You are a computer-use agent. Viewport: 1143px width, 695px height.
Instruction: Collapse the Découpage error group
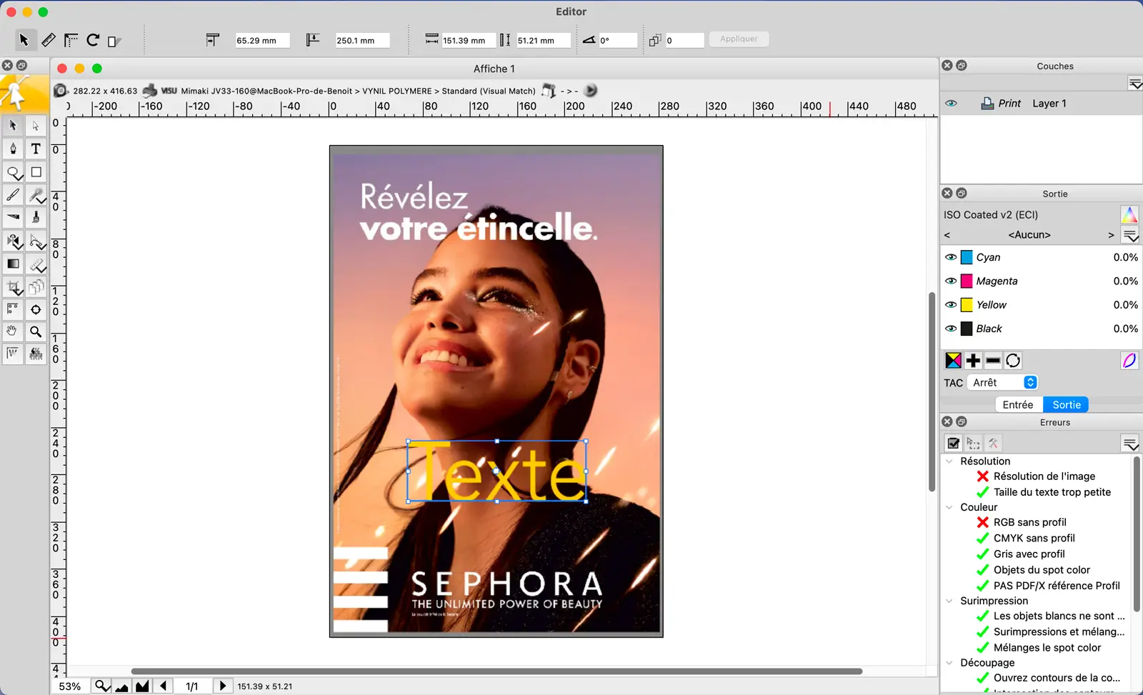point(949,663)
